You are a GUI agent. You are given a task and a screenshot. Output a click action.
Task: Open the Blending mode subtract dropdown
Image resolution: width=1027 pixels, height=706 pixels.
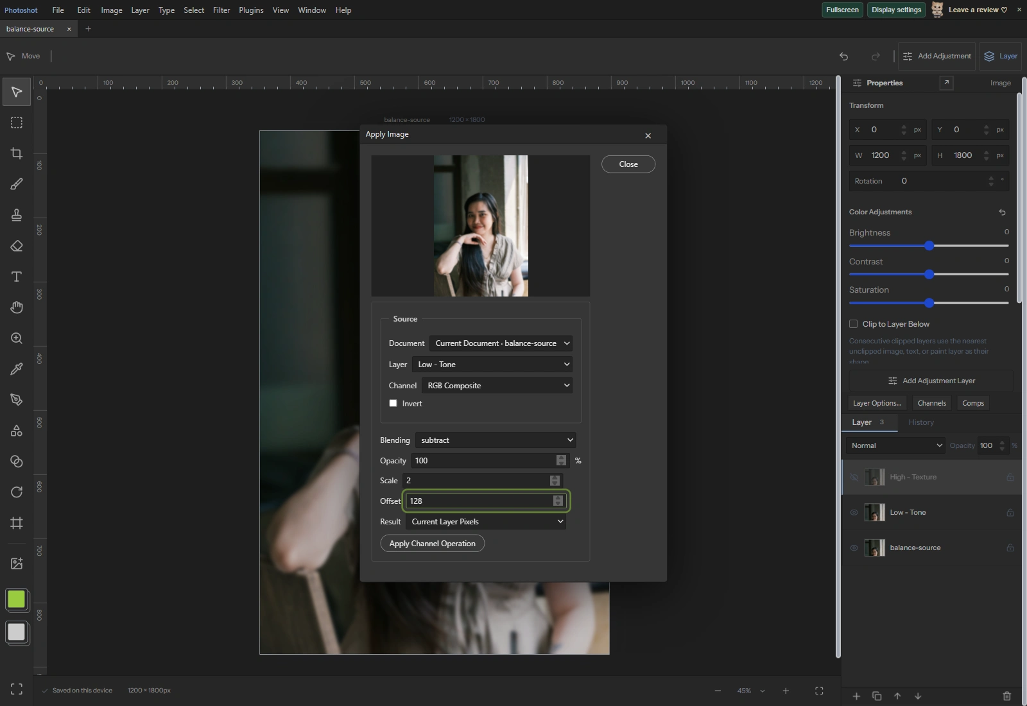[x=495, y=440]
